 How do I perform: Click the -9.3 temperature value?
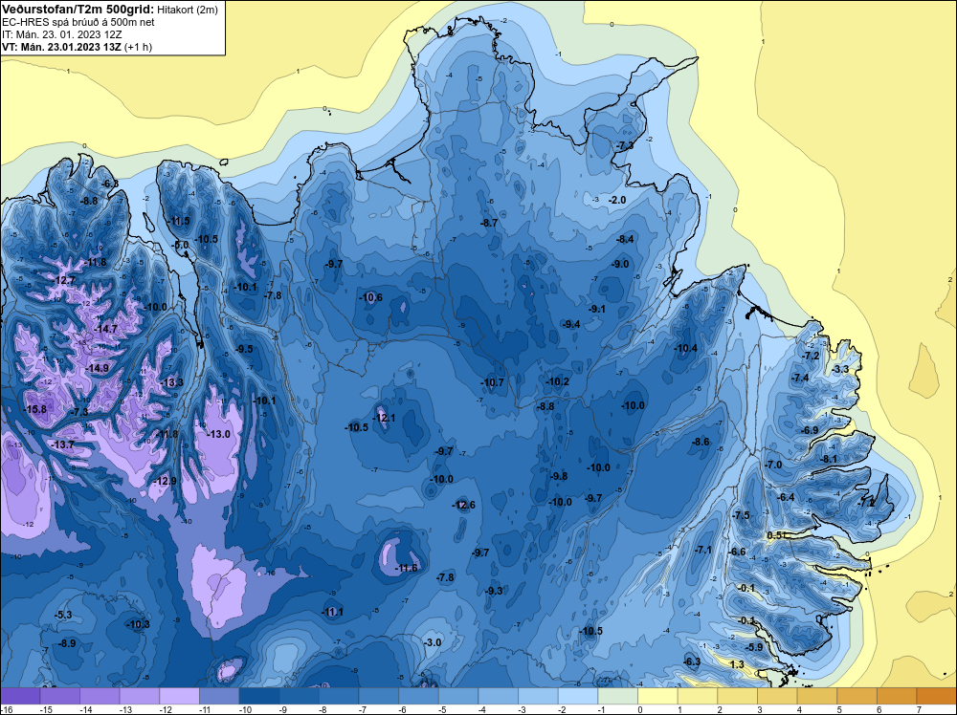click(x=495, y=591)
